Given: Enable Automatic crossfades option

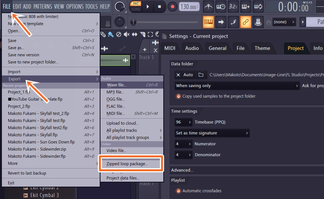Looking at the screenshot, I should (x=178, y=191).
